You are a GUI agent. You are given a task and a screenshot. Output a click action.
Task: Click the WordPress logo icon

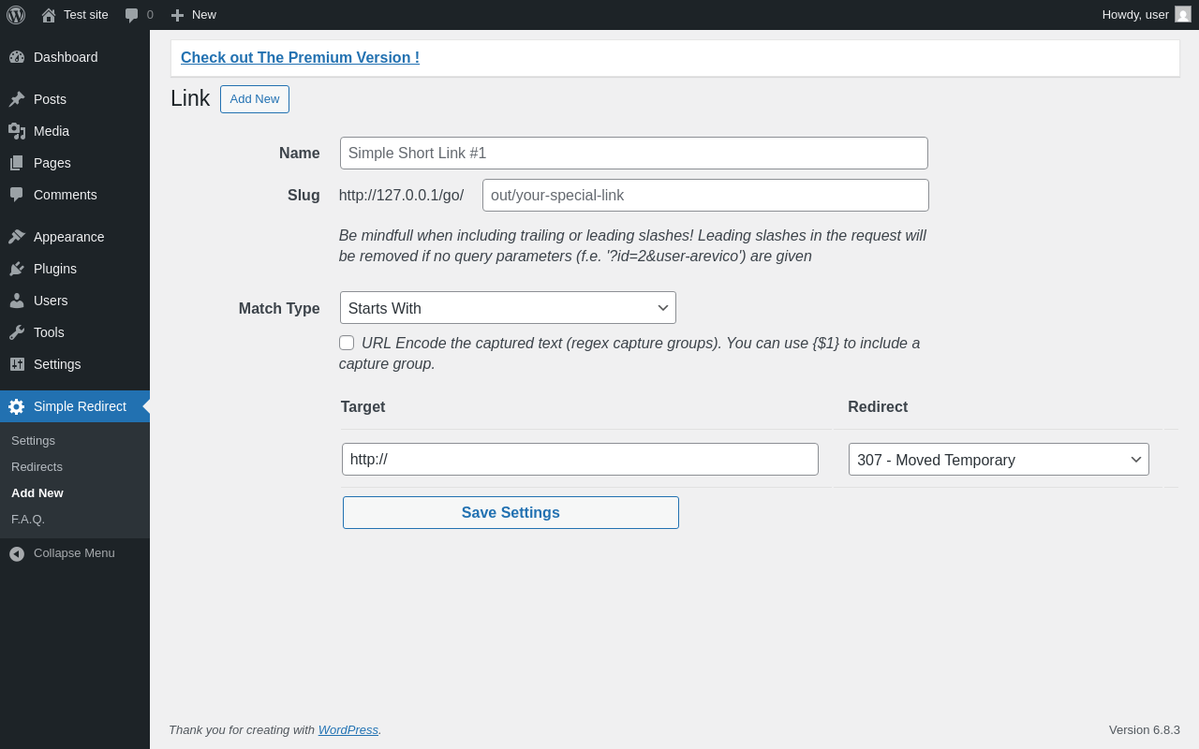click(x=16, y=15)
